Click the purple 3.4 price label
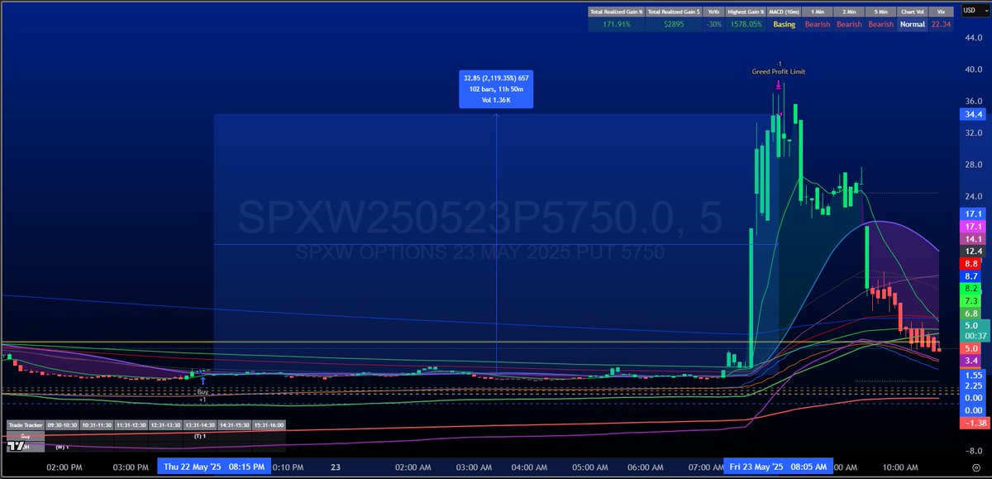The width and height of the screenshot is (992, 479). [x=972, y=361]
